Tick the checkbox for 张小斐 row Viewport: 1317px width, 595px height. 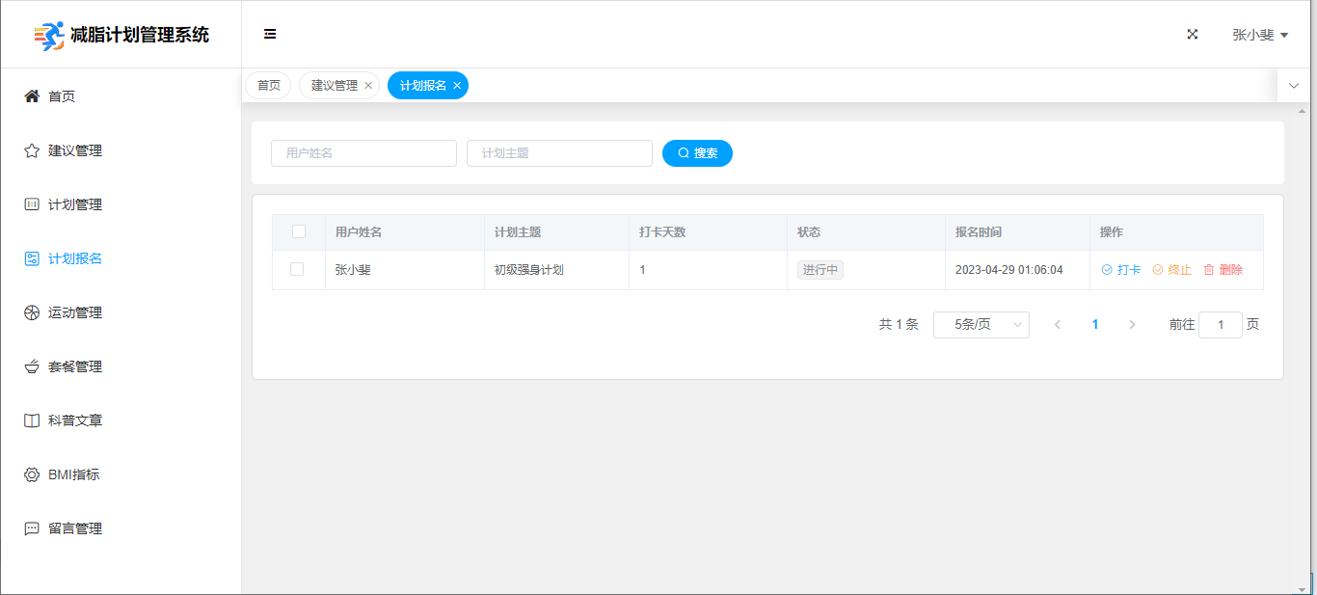pyautogui.click(x=297, y=269)
